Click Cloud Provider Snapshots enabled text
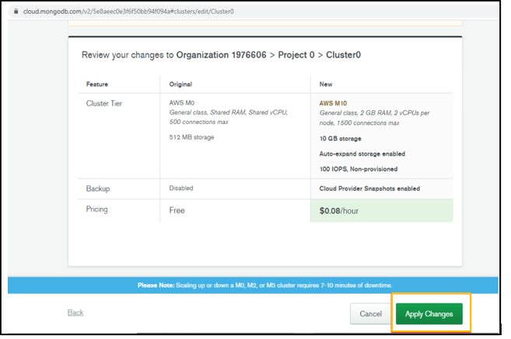 [x=369, y=189]
